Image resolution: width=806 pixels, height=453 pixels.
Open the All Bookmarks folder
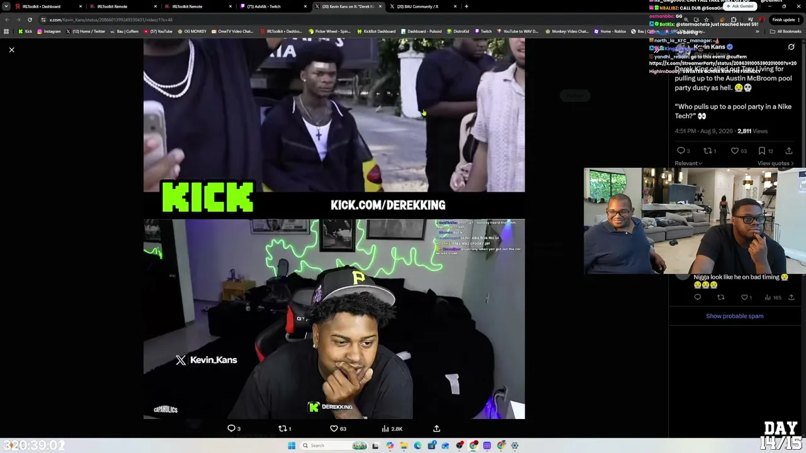786,31
